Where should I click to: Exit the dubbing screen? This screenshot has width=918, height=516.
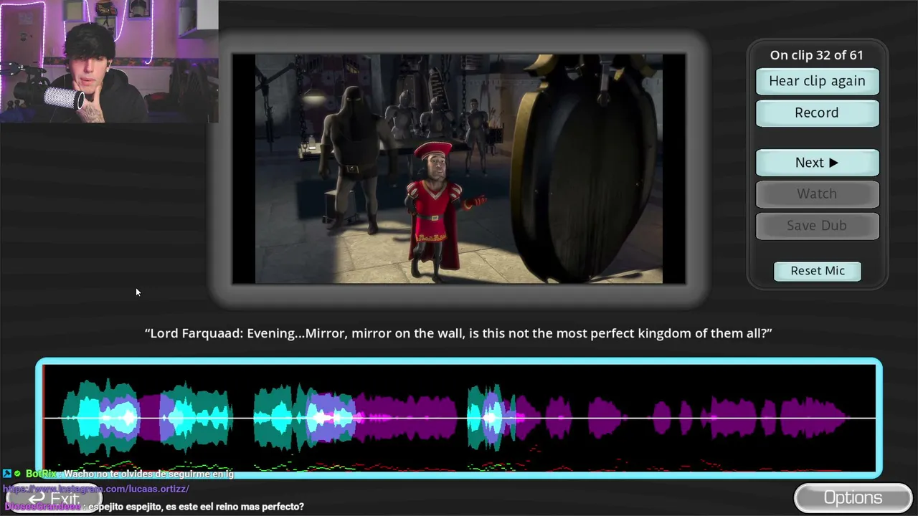tap(54, 499)
